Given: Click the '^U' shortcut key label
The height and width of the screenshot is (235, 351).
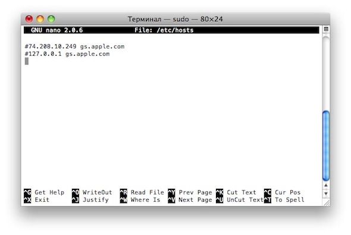Looking at the screenshot, I should (x=220, y=200).
